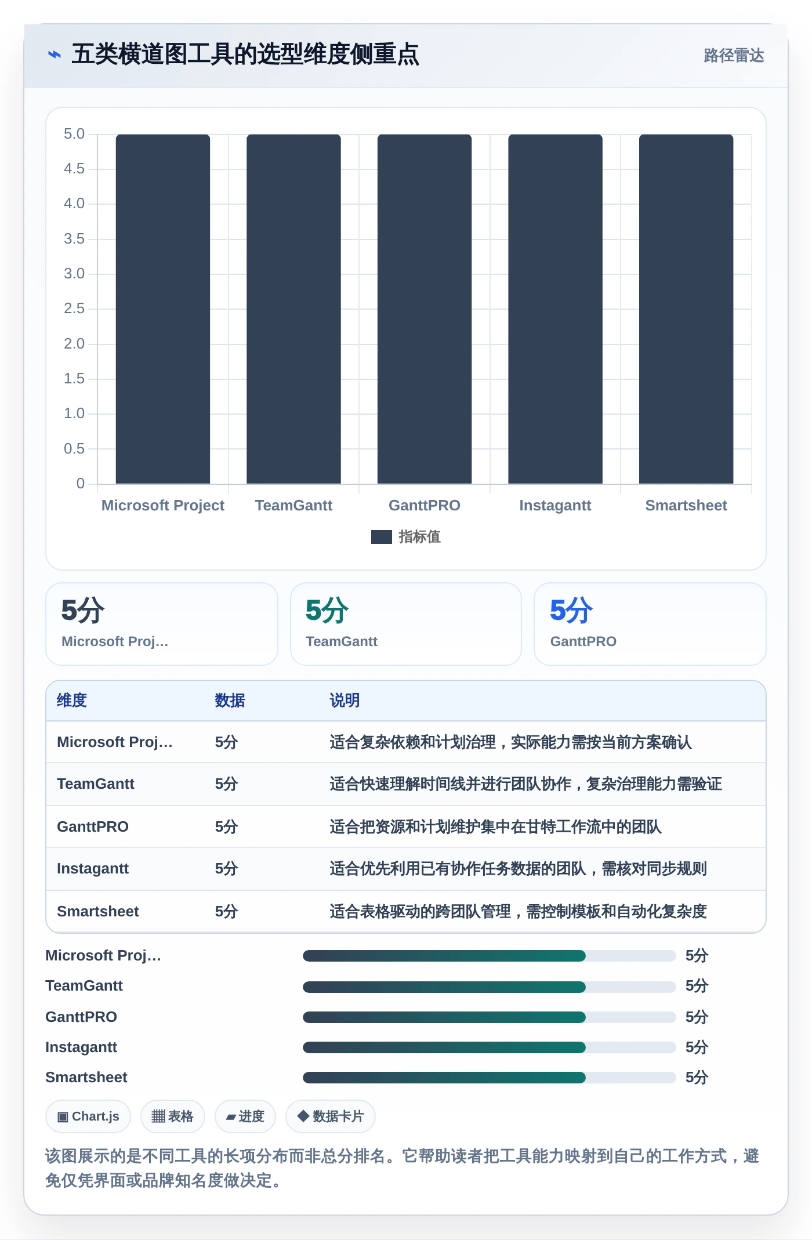
Task: Click the 5分 data cell in Instagantt row
Action: 227,868
